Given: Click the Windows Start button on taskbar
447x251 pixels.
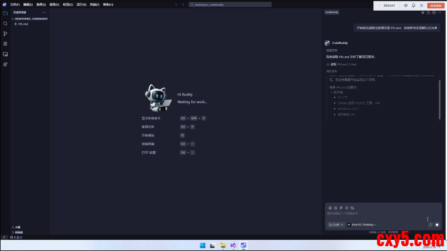Looking at the screenshot, I should point(203,245).
